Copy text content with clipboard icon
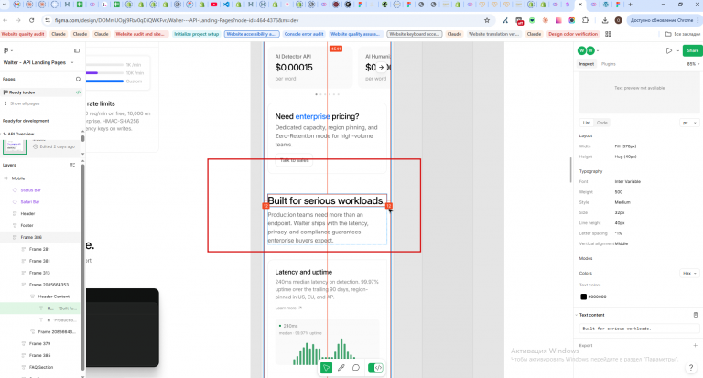Image resolution: width=703 pixels, height=378 pixels. [696, 315]
